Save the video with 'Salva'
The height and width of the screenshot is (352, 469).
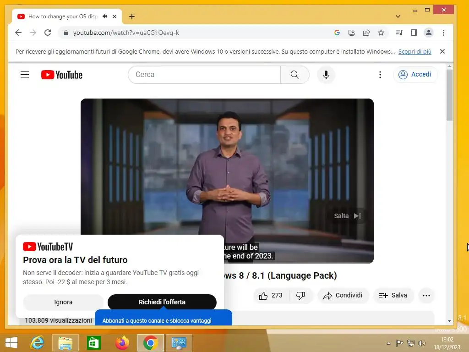(x=393, y=296)
